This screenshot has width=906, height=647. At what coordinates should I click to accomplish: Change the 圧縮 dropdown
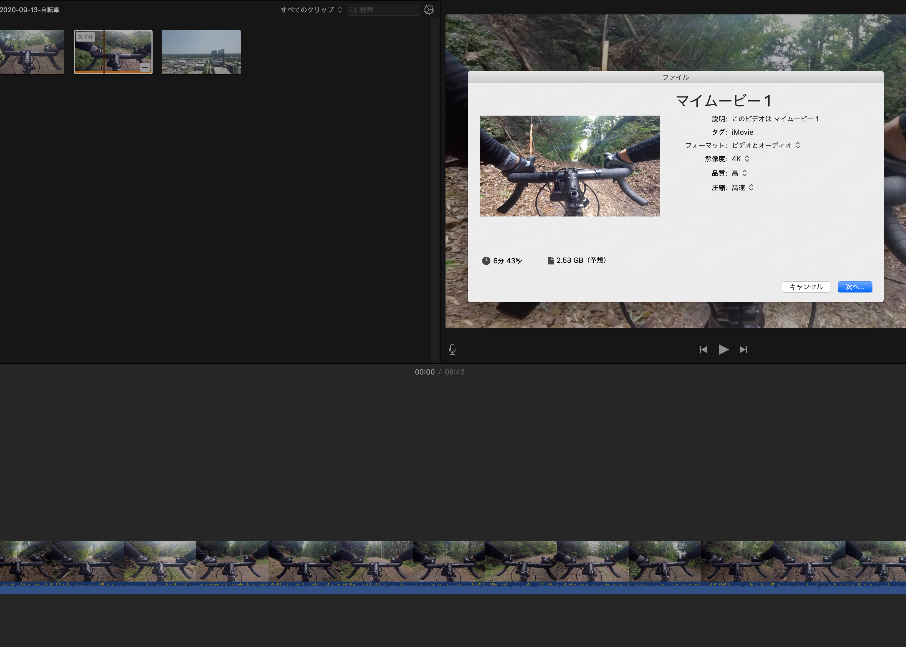click(x=743, y=187)
